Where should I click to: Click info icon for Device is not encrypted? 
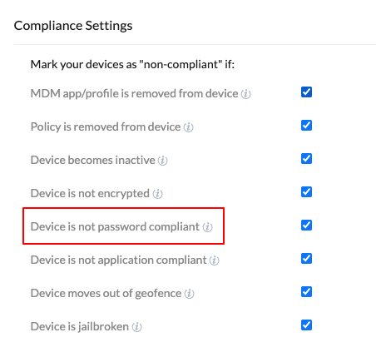pyautogui.click(x=157, y=194)
